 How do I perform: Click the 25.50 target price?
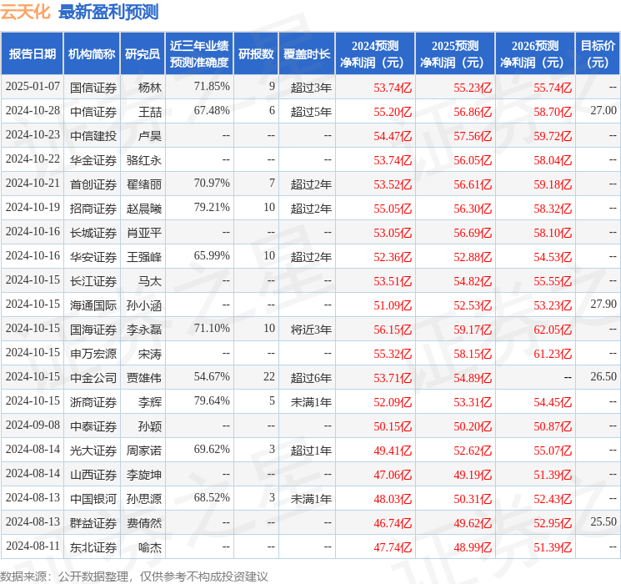coord(603,521)
